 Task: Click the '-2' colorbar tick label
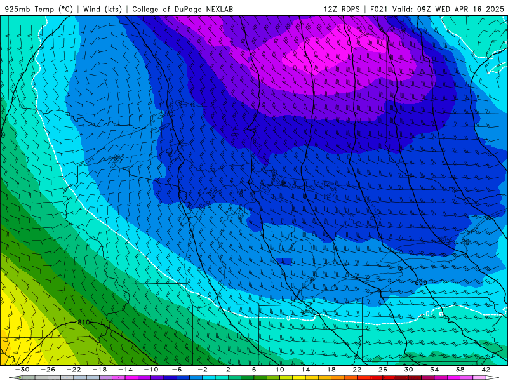point(203,370)
